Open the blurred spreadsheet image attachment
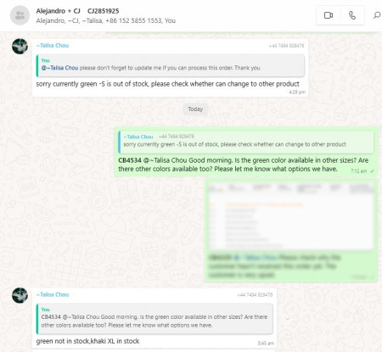Screen dimensions: 382x352 (x=291, y=215)
